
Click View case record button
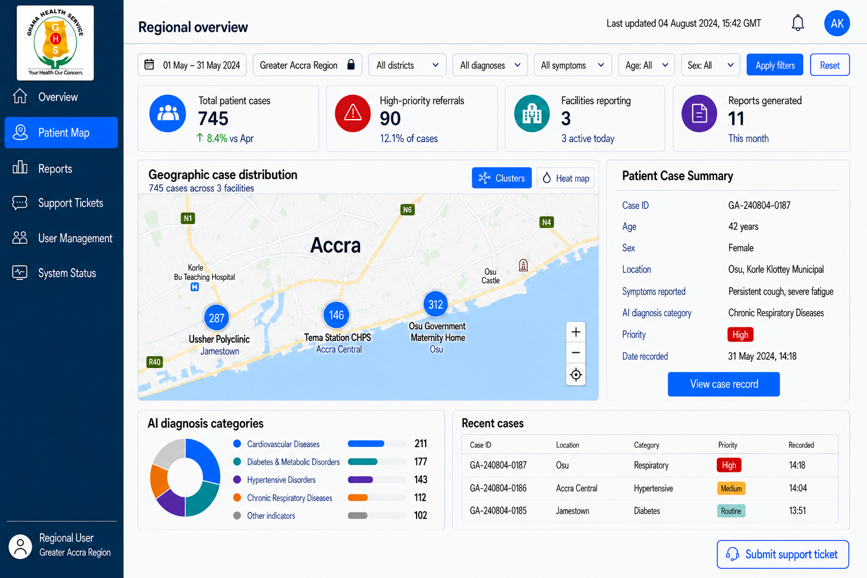724,384
